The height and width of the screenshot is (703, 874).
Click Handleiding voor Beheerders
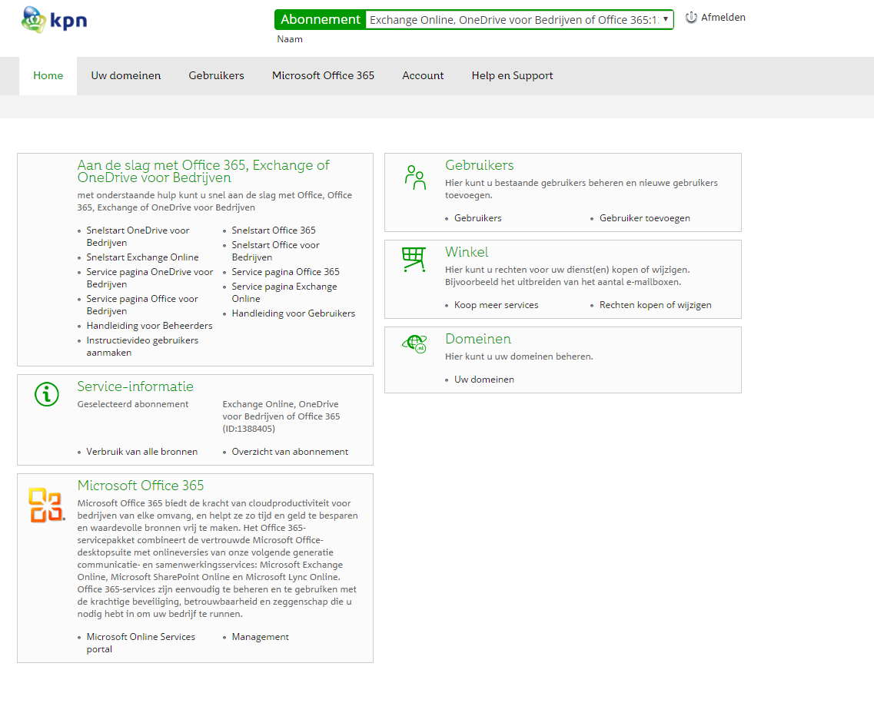pyautogui.click(x=150, y=325)
